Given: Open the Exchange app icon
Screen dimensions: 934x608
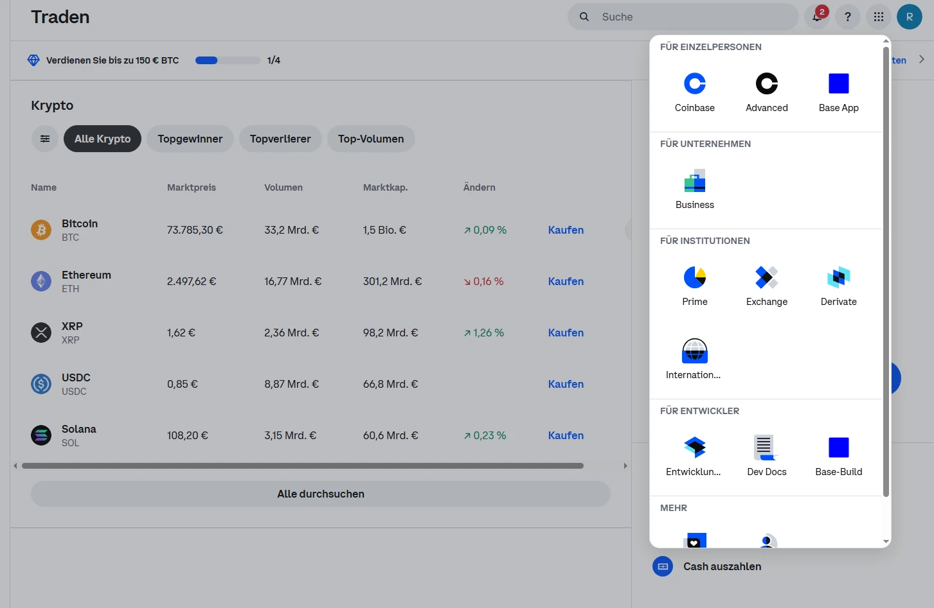Looking at the screenshot, I should coord(767,277).
